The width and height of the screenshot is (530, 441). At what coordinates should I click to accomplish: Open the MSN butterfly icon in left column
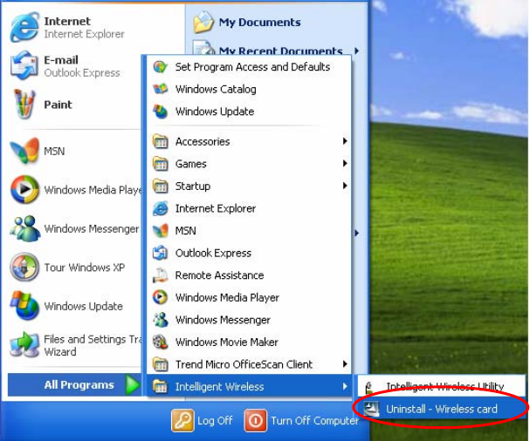(24, 151)
